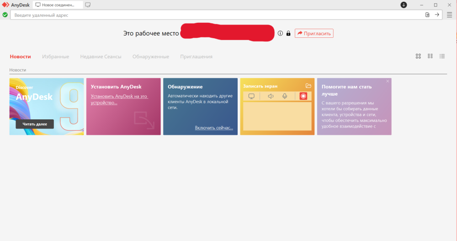This screenshot has width=457, height=241.
Task: Open the Приглашения tab
Action: coord(196,56)
